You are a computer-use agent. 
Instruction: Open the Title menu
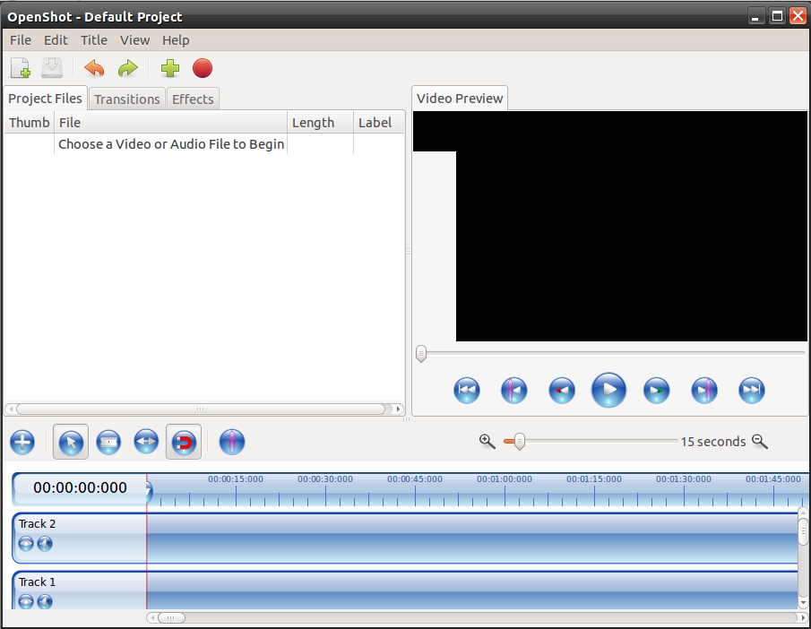[x=93, y=39]
